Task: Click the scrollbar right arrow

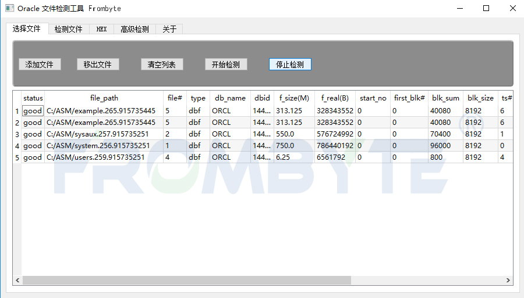Action: point(508,281)
